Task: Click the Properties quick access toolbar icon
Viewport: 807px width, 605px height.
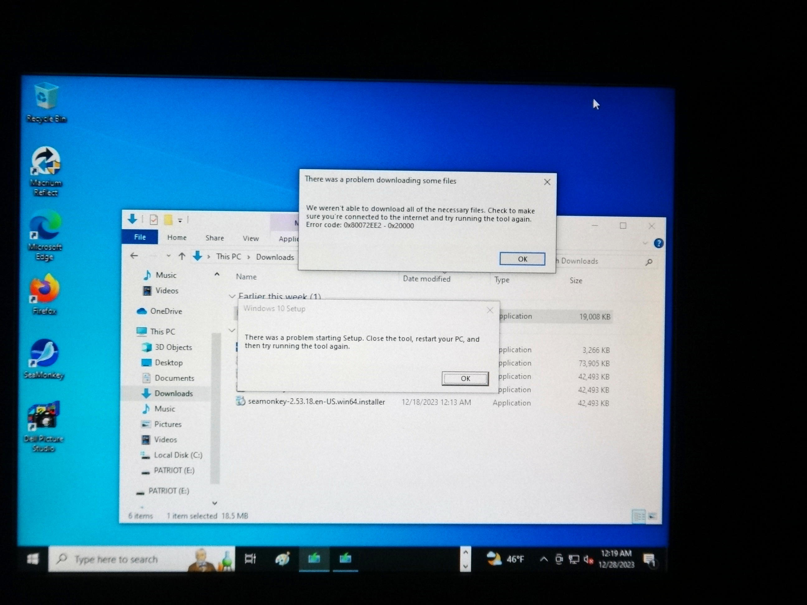Action: click(x=153, y=219)
